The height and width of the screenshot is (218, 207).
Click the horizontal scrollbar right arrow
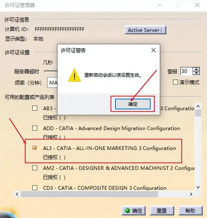tap(191, 194)
